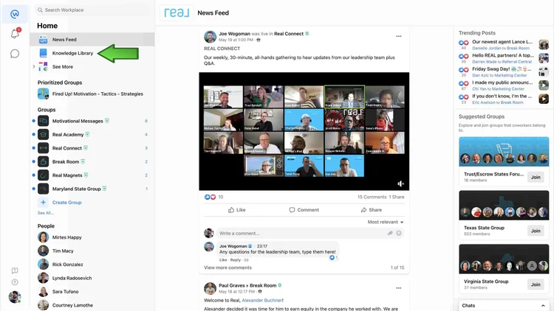Image resolution: width=554 pixels, height=311 pixels.
Task: Open trending post 'Friday Swag Day!'
Action: (502, 69)
